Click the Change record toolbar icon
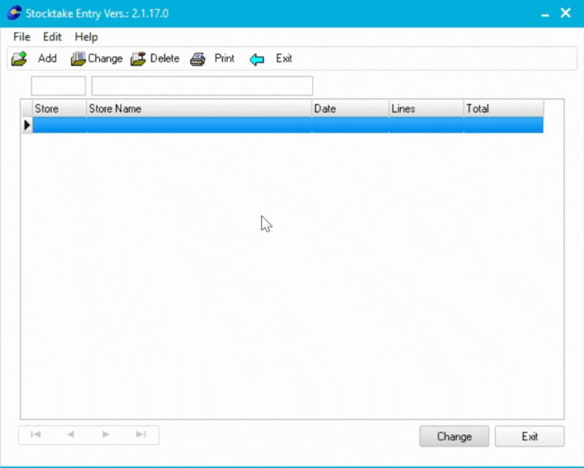Image resolution: width=584 pixels, height=468 pixels. pyautogui.click(x=78, y=59)
